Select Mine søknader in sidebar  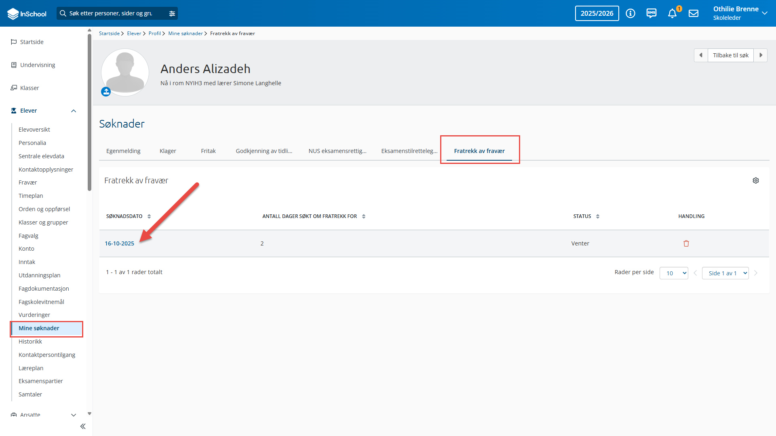point(47,328)
